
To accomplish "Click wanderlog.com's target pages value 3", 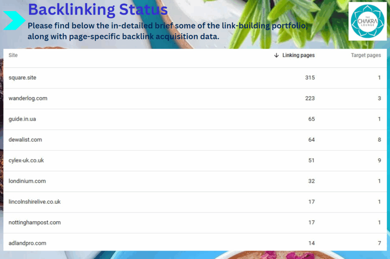I will 379,98.
